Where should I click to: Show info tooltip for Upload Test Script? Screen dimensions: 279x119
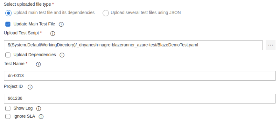click(53, 34)
